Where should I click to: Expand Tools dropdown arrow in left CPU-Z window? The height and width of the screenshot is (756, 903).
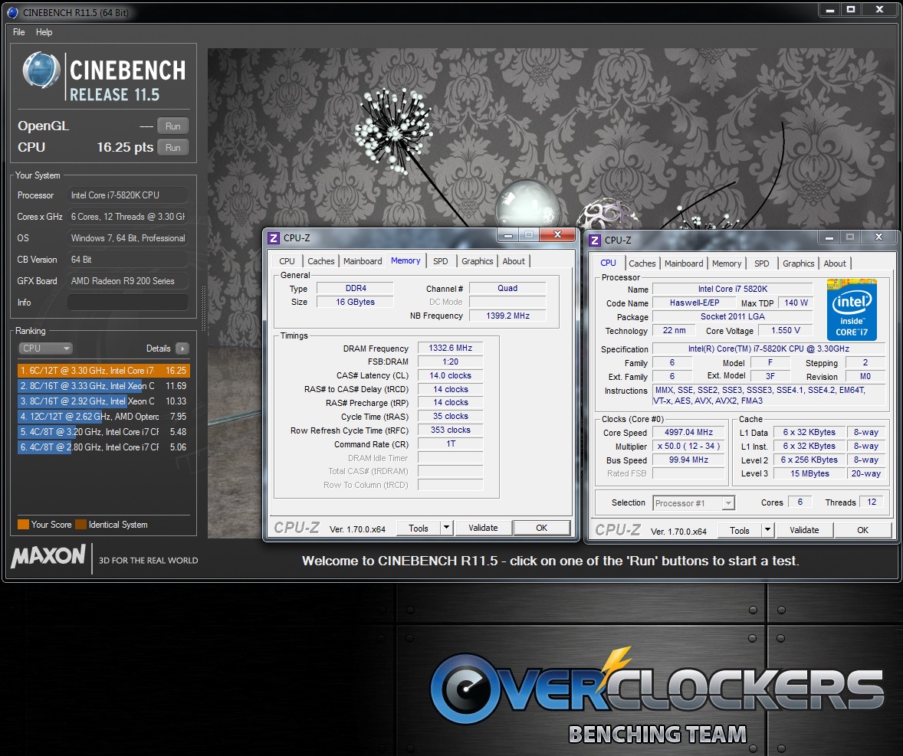point(446,529)
